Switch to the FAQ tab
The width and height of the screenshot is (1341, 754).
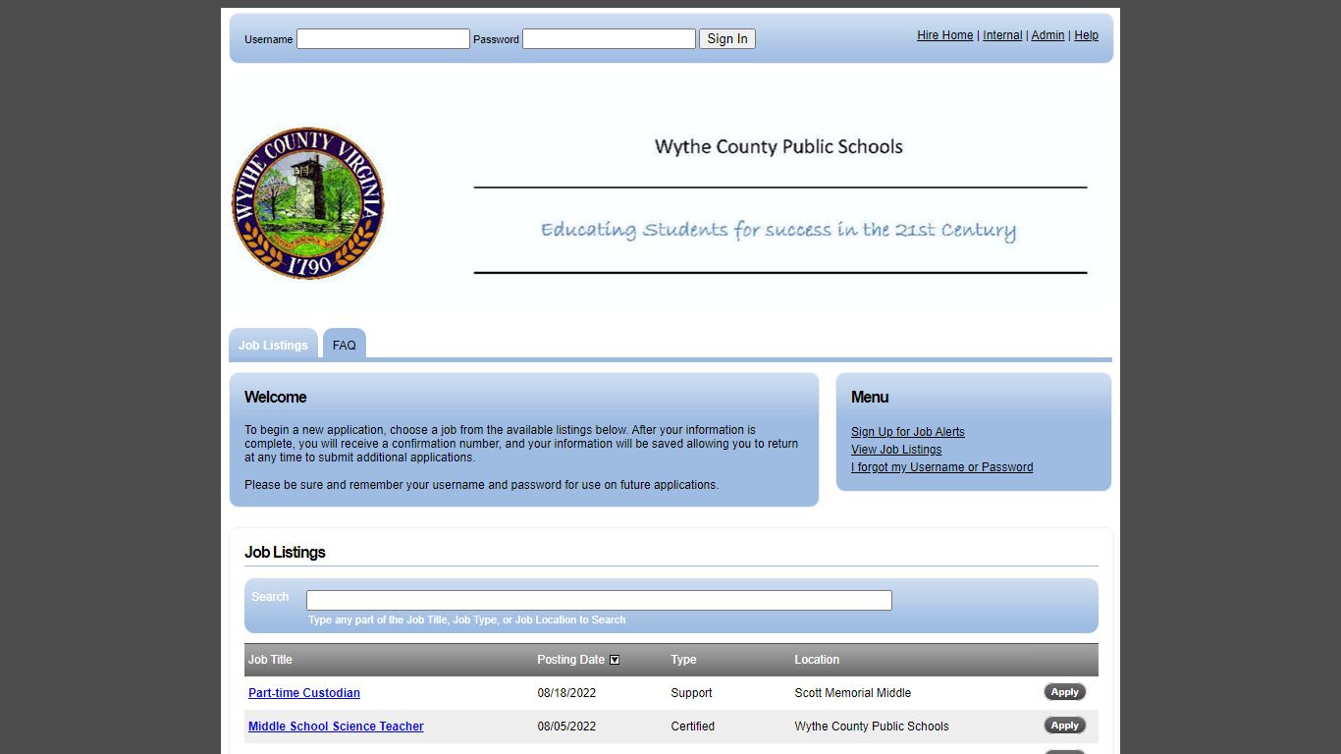tap(345, 345)
